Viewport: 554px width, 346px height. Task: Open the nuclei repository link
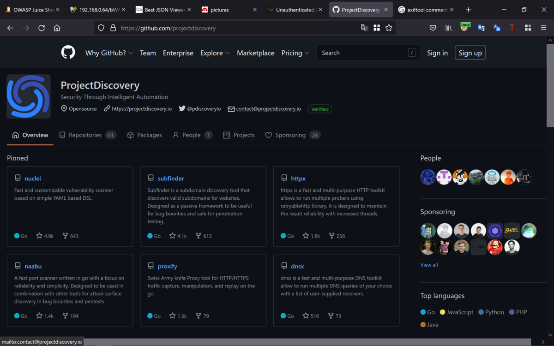[33, 178]
